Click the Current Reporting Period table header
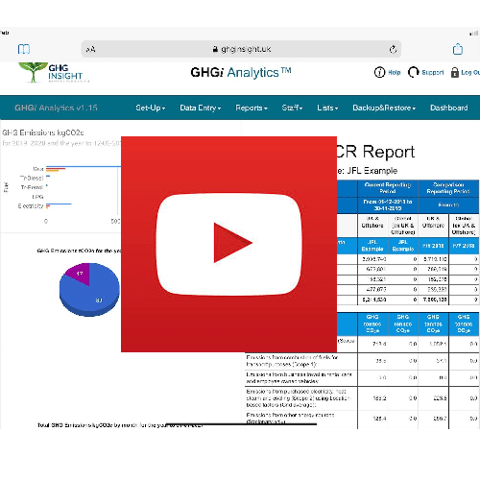This screenshot has width=480, height=480. 388,188
